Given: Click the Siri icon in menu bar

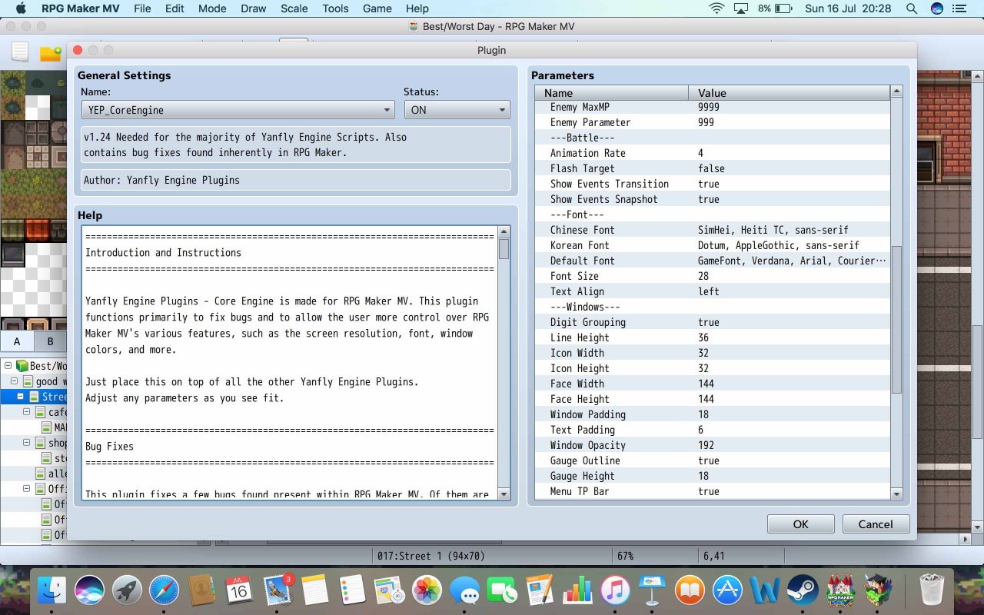Looking at the screenshot, I should point(937,8).
